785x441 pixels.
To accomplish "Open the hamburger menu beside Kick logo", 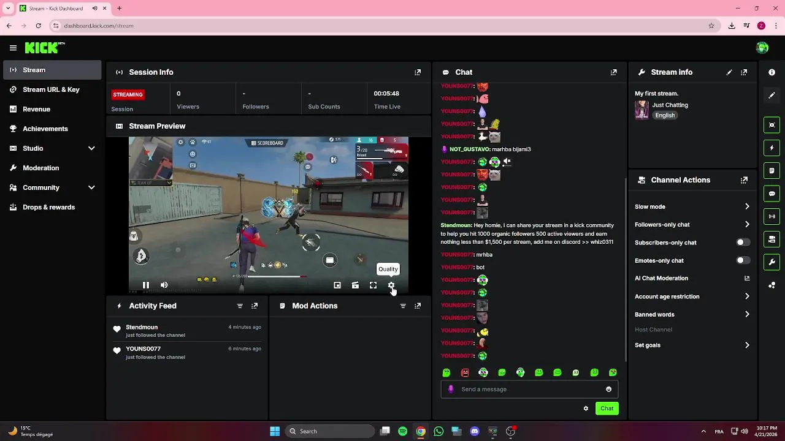I will click(x=13, y=48).
